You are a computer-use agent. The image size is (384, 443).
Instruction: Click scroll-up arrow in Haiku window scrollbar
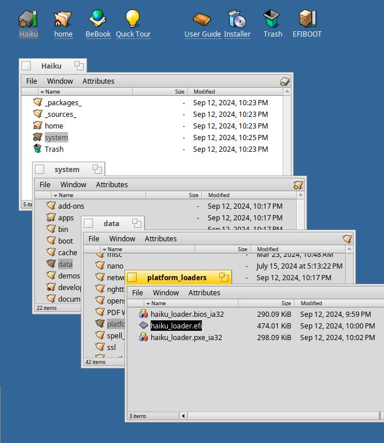(287, 91)
